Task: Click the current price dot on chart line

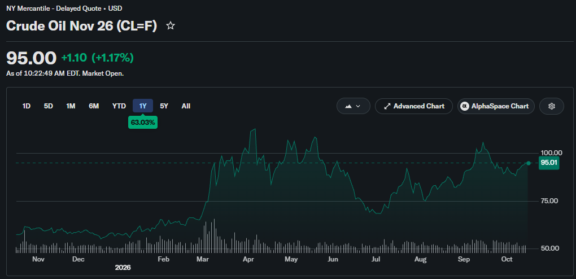Action: [528, 163]
